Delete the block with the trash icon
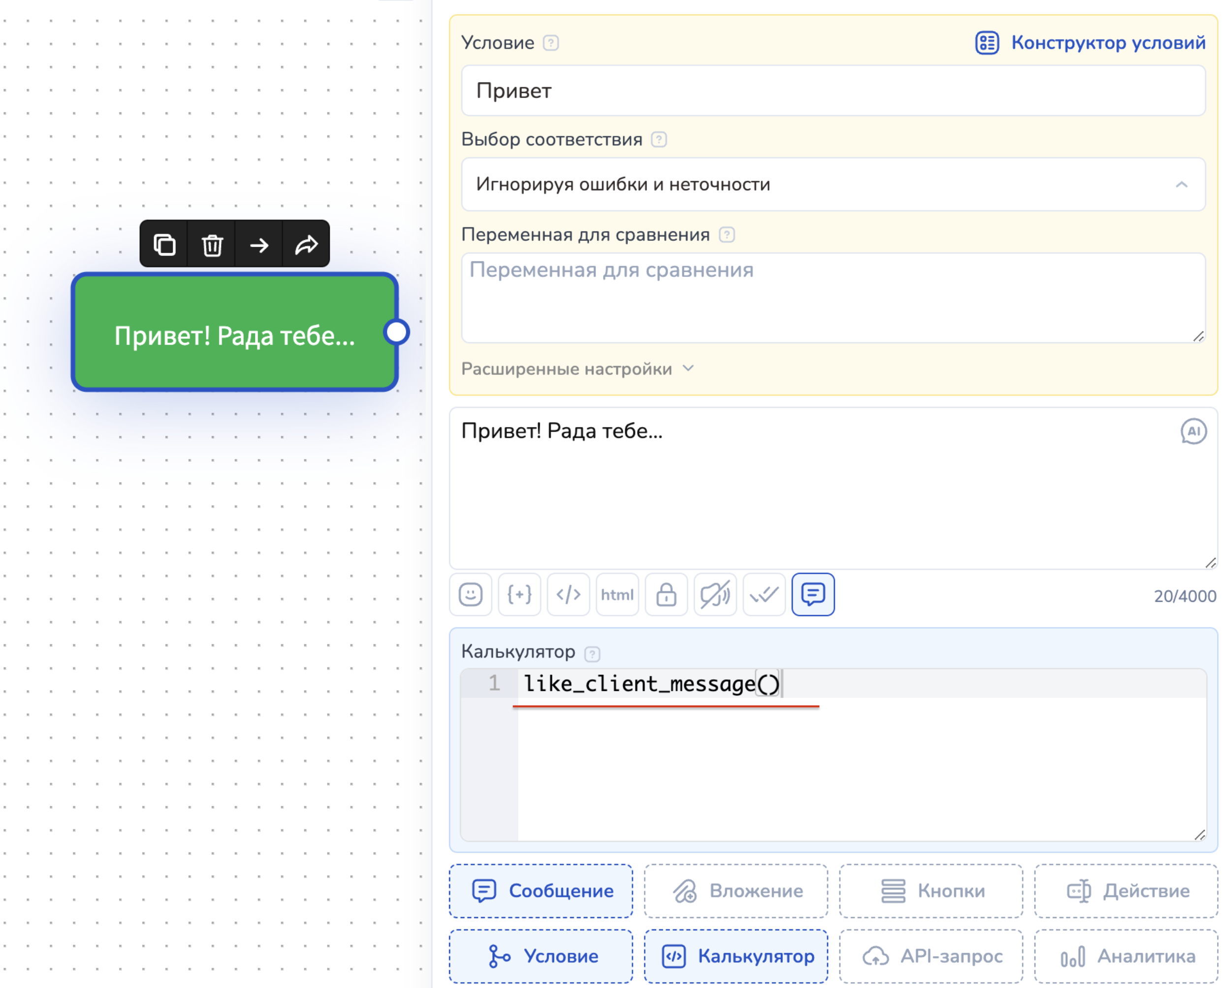 [x=212, y=245]
